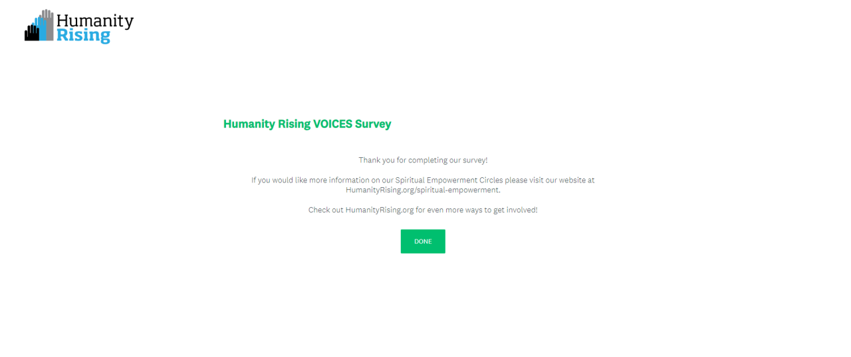Click the "Humanity Rising VOICES Survey" heading
851x357 pixels.
click(x=307, y=124)
